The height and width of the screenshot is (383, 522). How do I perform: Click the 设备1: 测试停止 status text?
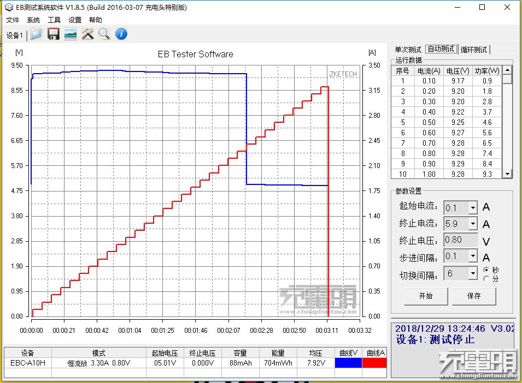click(435, 339)
